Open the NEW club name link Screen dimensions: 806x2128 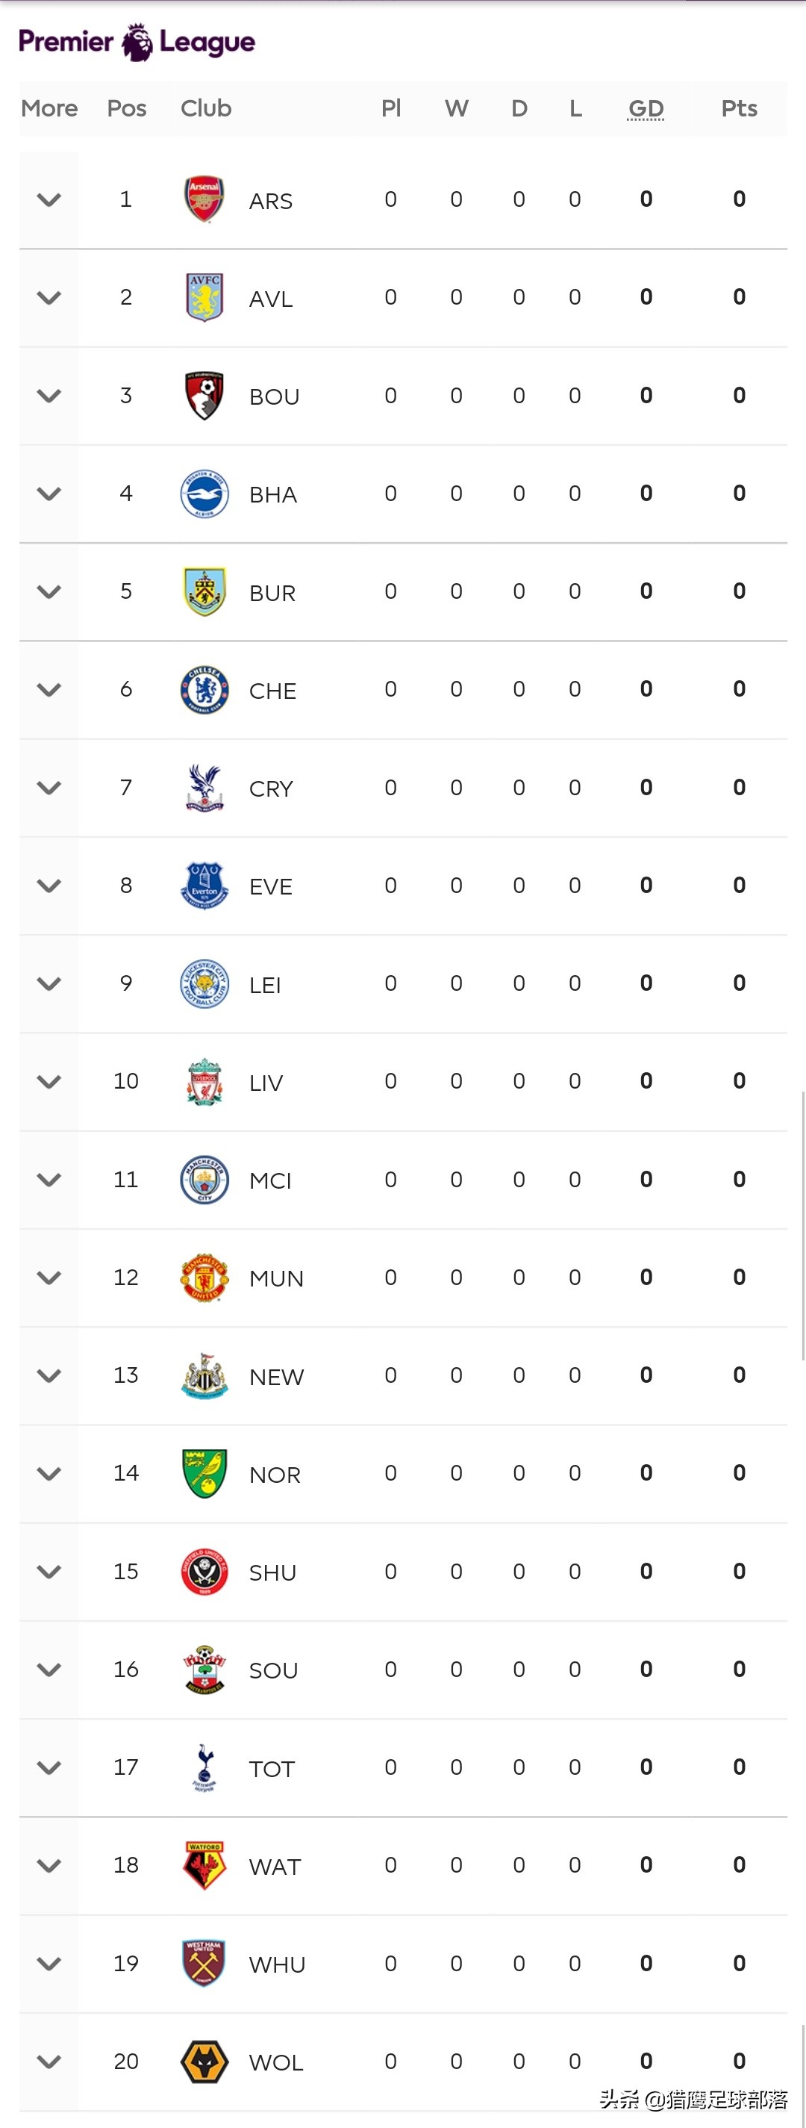click(277, 1377)
